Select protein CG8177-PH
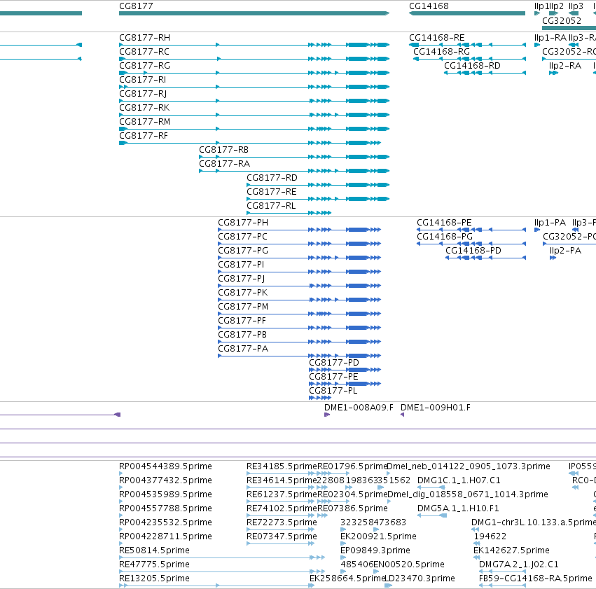The image size is (596, 589). pyautogui.click(x=243, y=223)
